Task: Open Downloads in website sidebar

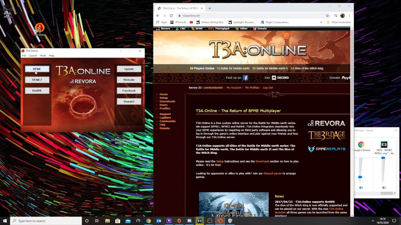Action: (x=167, y=101)
